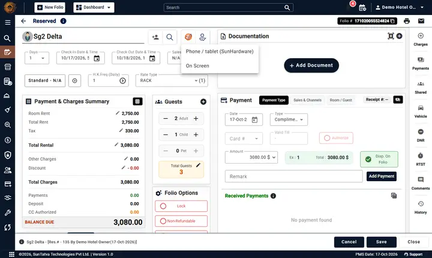
Task: Open the hamburger navigation menu
Action: [x=8, y=22]
